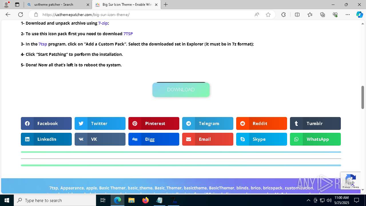
Task: Open reCAPTCHA Privacy link
Action: [346, 187]
